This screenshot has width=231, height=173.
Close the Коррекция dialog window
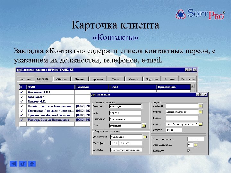coord(205,95)
